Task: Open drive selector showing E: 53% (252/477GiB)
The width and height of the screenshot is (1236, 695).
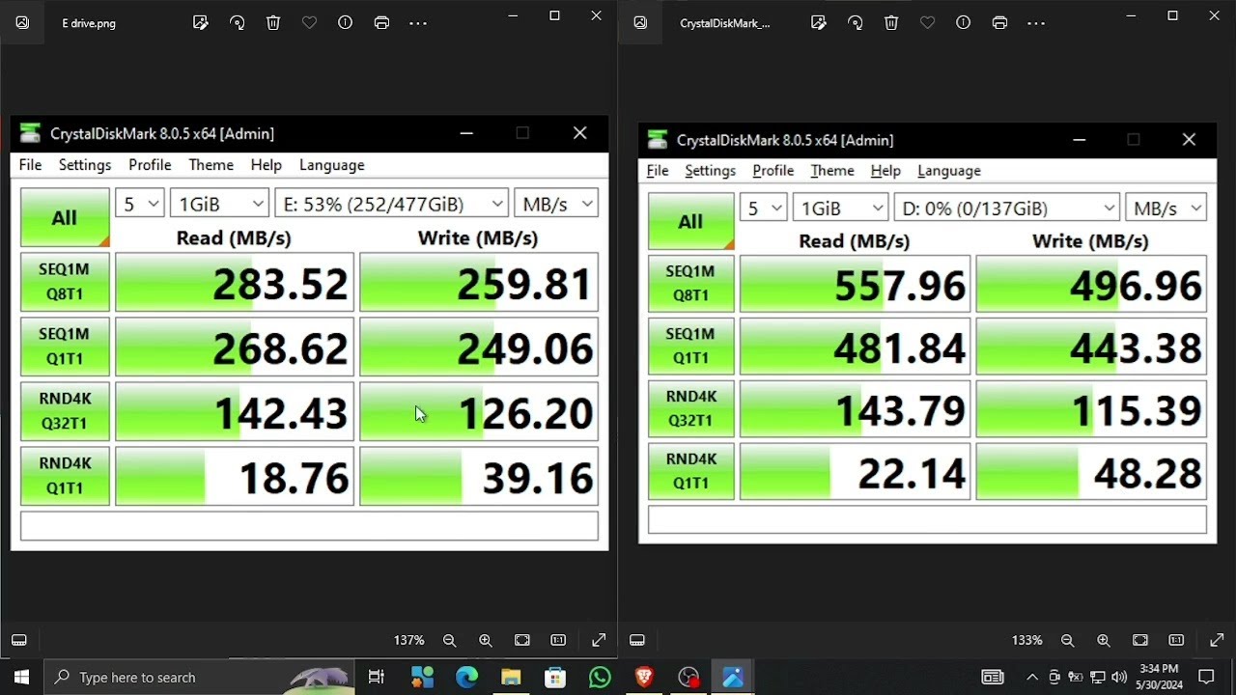Action: click(391, 204)
